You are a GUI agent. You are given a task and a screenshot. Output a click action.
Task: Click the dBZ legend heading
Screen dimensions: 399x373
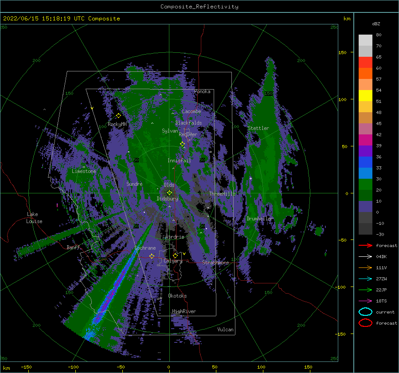(376, 24)
